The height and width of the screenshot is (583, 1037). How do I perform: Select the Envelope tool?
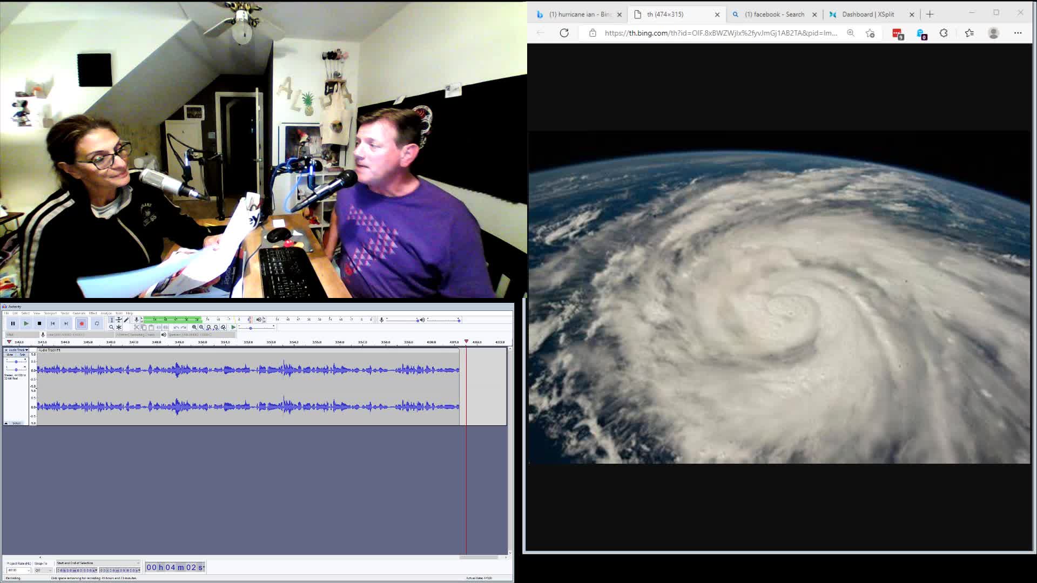point(119,320)
